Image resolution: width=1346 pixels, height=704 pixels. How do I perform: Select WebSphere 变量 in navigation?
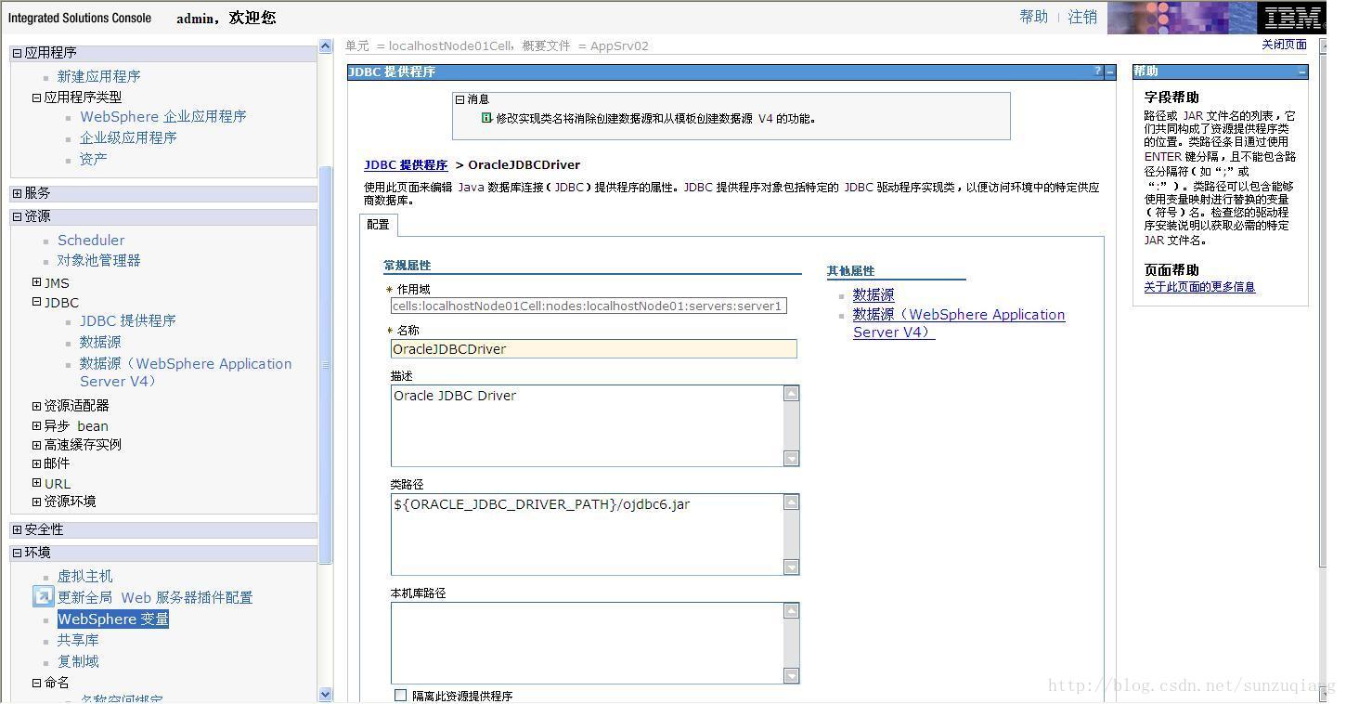[113, 619]
